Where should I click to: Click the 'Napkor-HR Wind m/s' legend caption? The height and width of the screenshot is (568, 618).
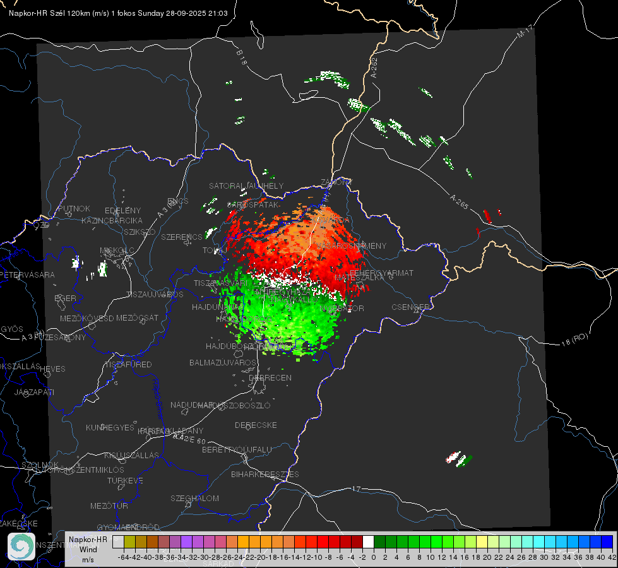pos(88,549)
